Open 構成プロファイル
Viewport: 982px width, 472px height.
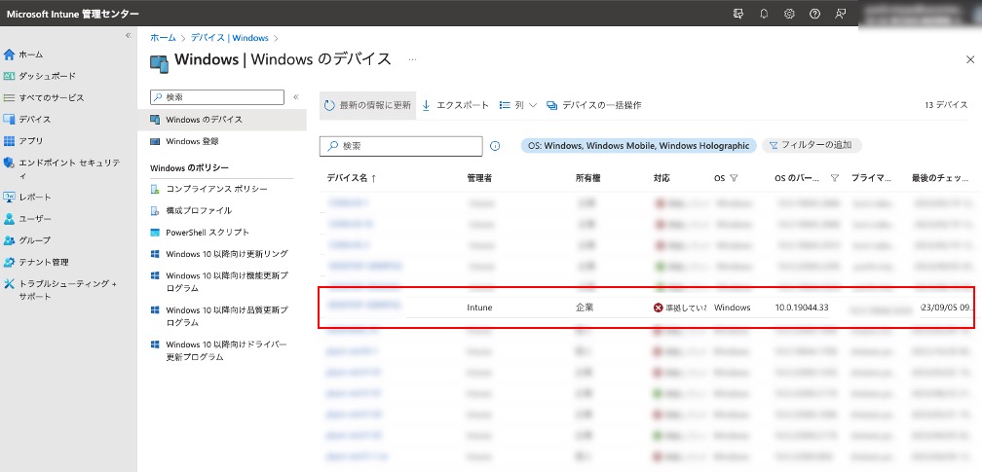(191, 211)
